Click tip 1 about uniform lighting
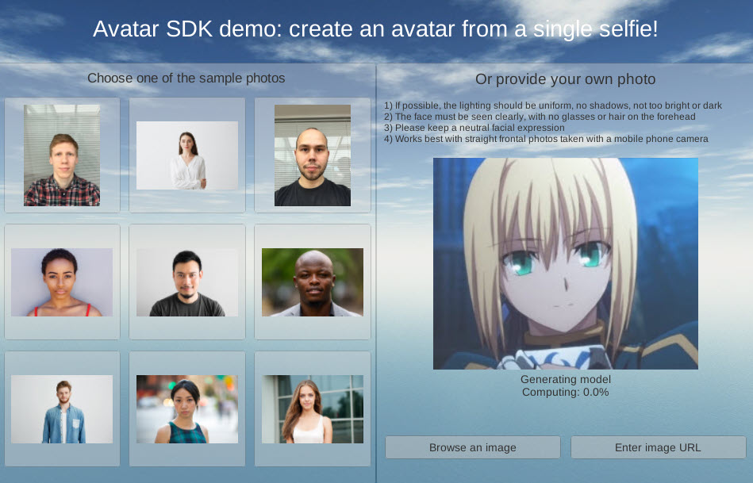 click(x=553, y=105)
